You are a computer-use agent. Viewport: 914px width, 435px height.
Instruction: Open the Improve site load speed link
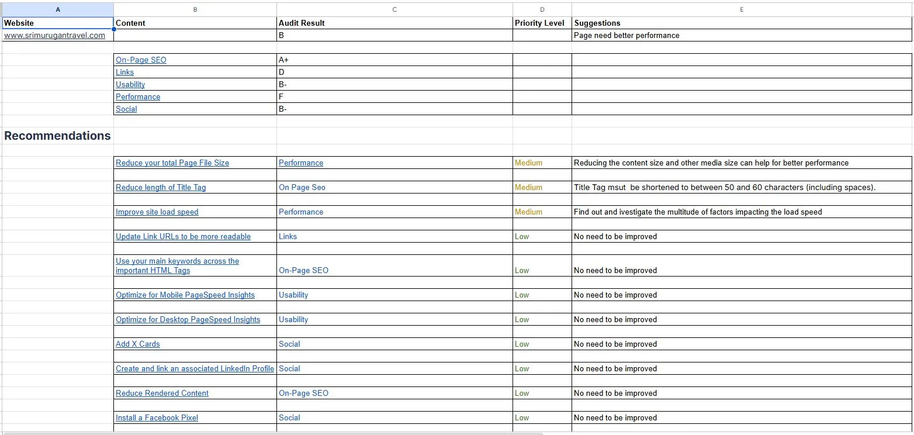tap(157, 212)
